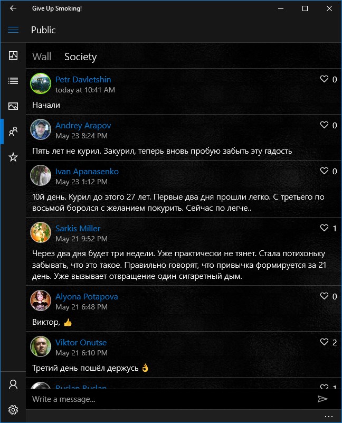
Task: Focus the Write a message field
Action: (x=169, y=399)
